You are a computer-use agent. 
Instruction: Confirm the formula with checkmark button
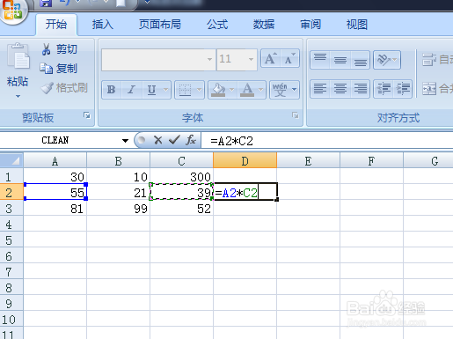coord(174,140)
